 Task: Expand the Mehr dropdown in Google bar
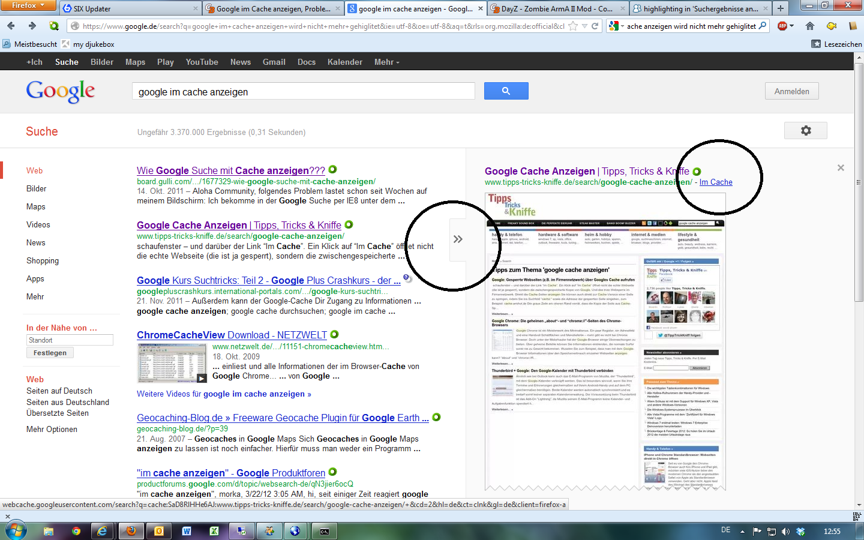(386, 62)
